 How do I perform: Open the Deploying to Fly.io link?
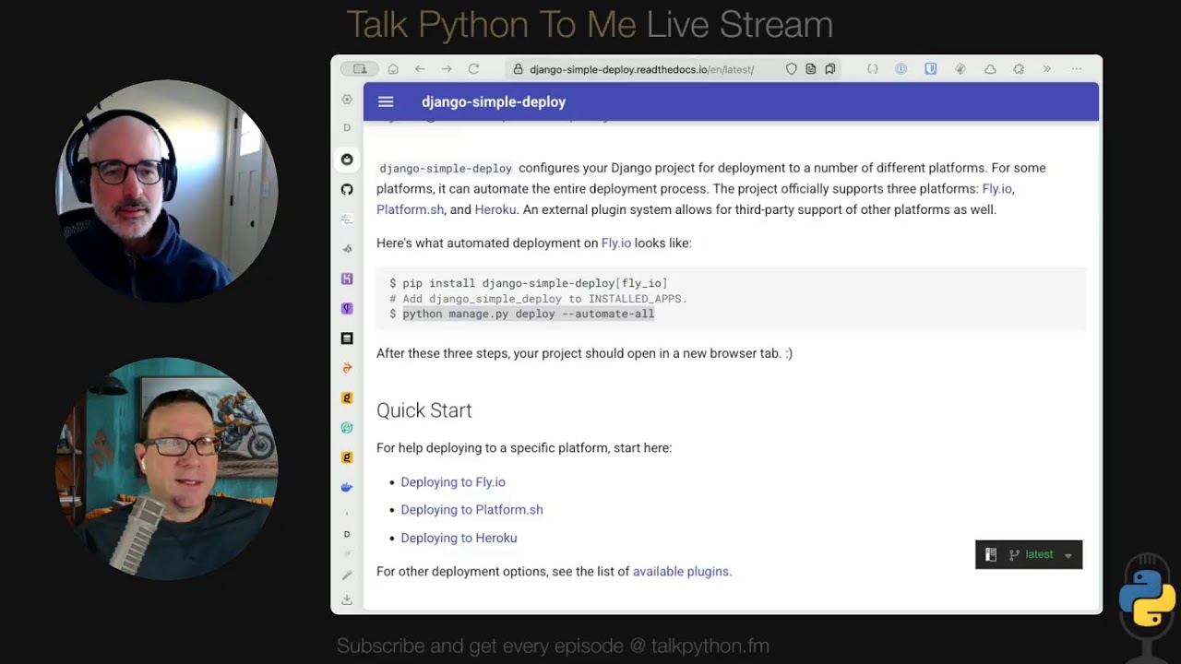[x=453, y=482]
